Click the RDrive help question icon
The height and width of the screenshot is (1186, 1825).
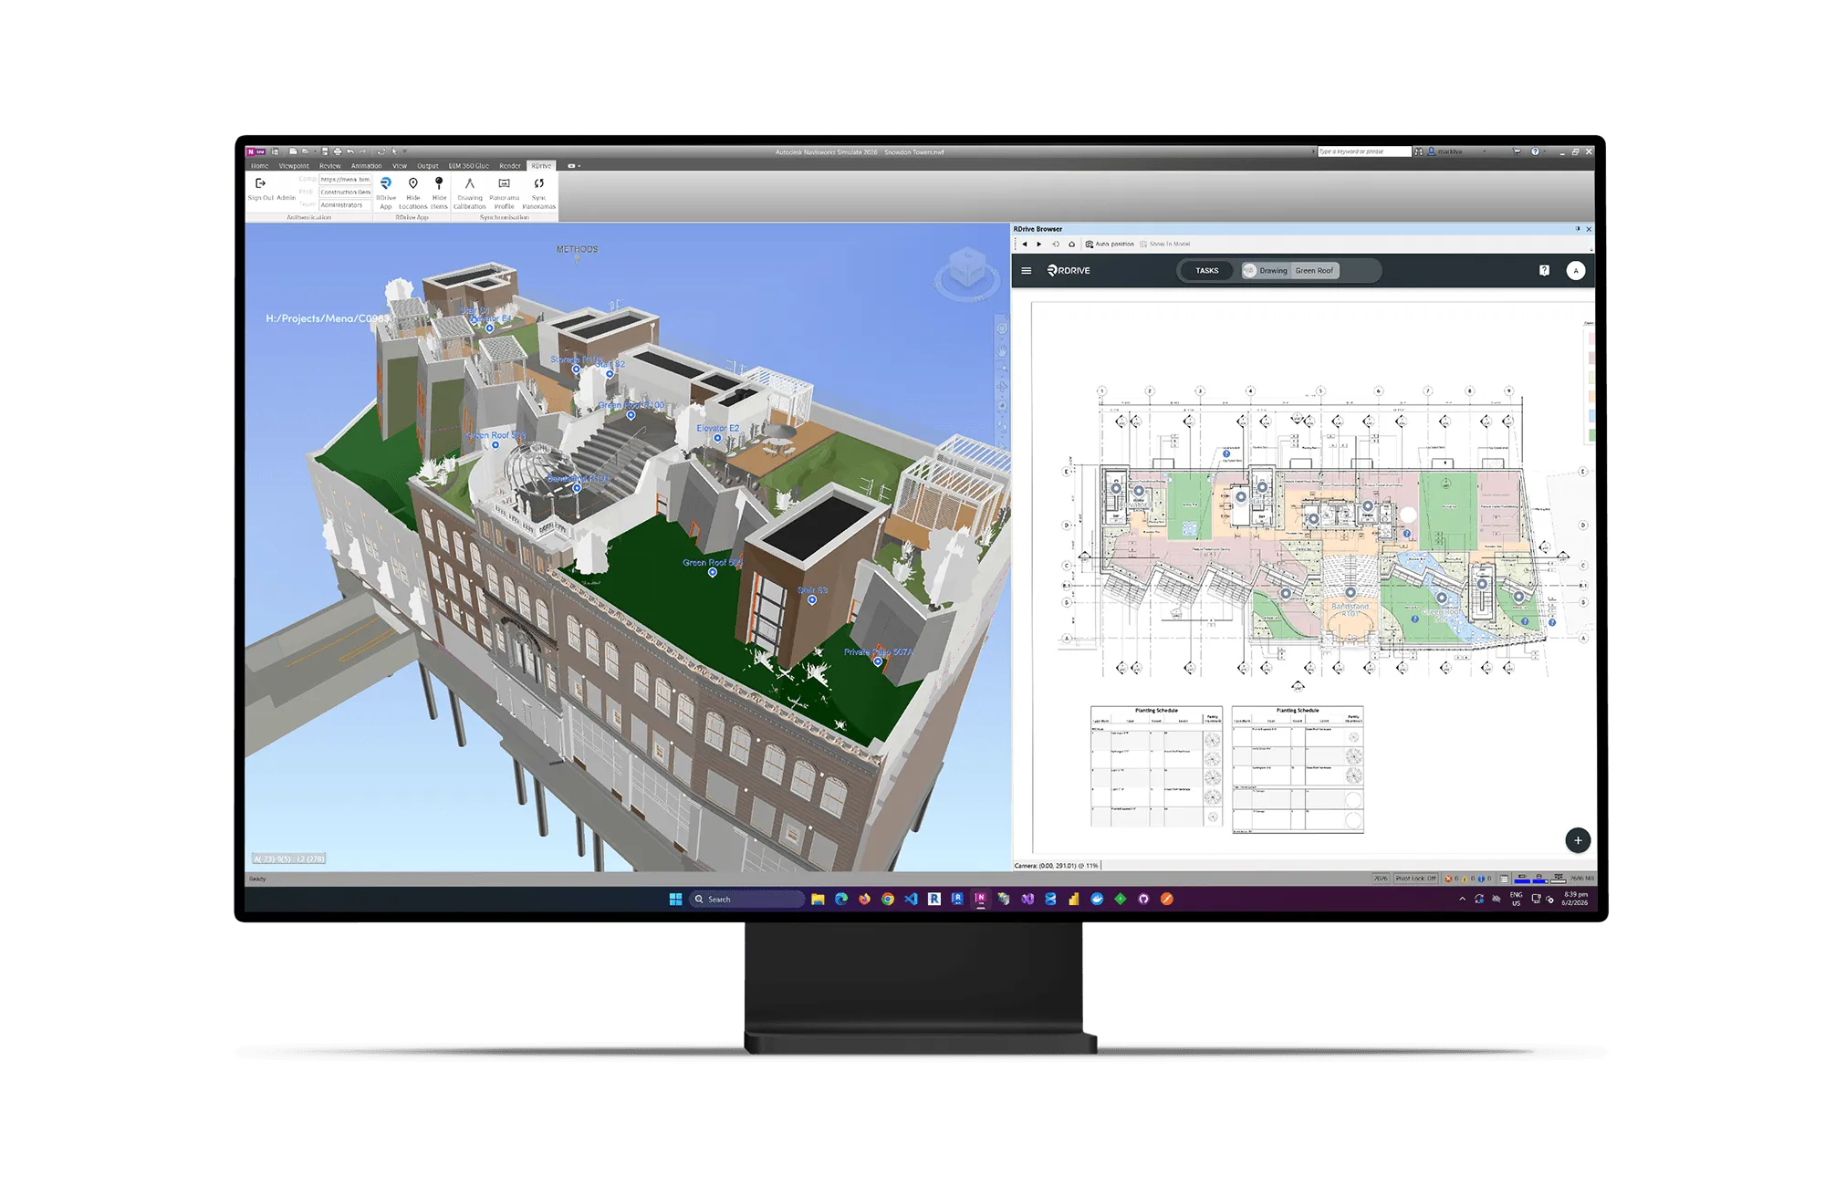click(1544, 270)
